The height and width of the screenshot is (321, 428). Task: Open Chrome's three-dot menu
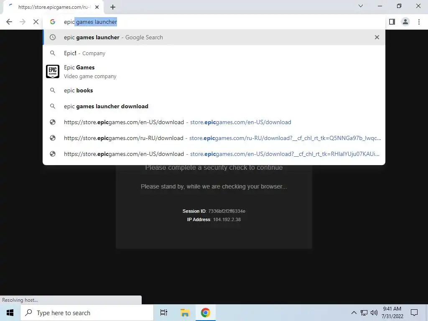tap(419, 22)
